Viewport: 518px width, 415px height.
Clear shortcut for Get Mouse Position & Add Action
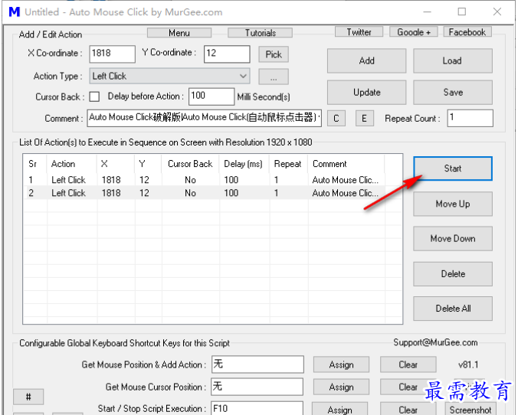(x=408, y=364)
